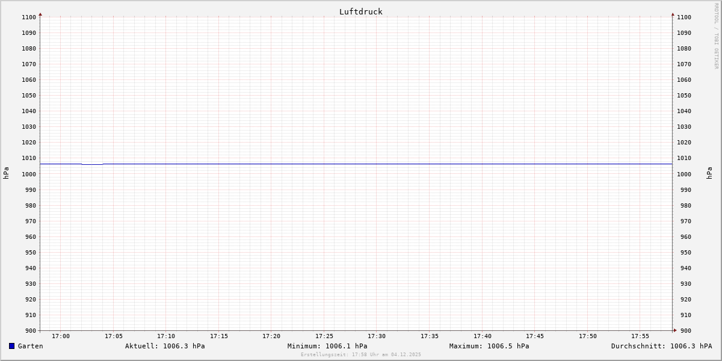722x361 pixels.
Task: Click the 900 label on the right axis
Action: click(684, 331)
